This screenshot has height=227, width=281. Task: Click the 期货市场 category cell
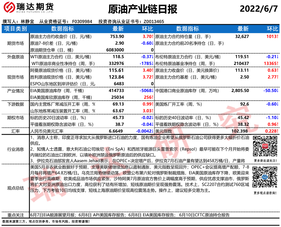(15, 43)
